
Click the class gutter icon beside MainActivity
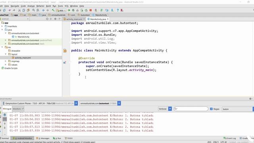click(65, 51)
